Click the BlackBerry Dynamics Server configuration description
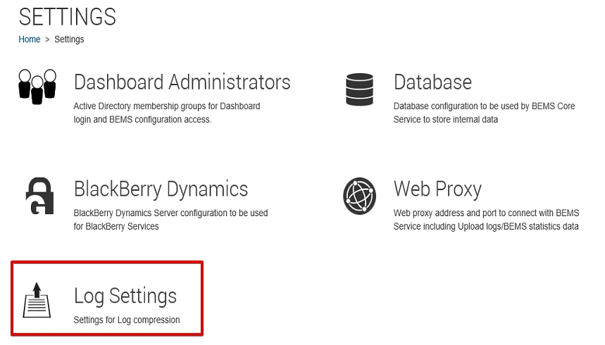The image size is (605, 345). (x=170, y=220)
